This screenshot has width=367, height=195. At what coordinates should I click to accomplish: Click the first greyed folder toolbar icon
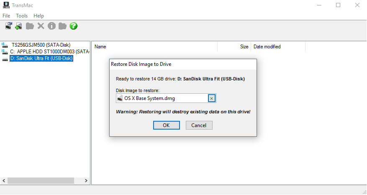pos(30,26)
